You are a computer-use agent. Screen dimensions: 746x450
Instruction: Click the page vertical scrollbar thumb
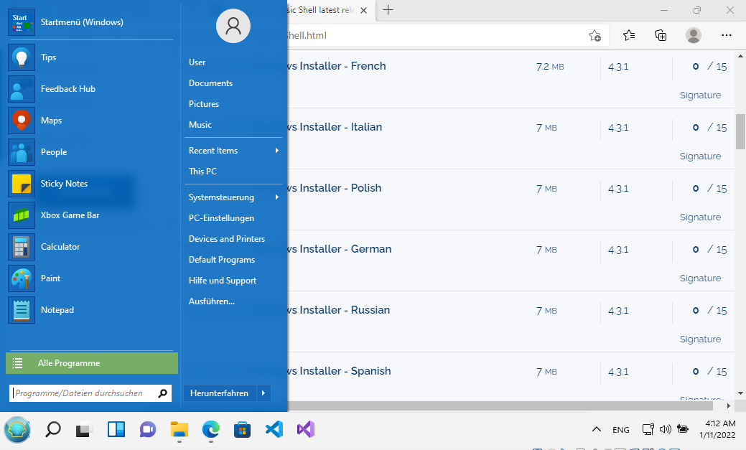(740, 132)
